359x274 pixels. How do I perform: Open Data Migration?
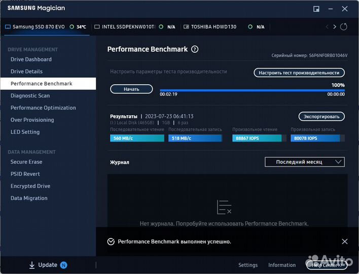(29, 198)
